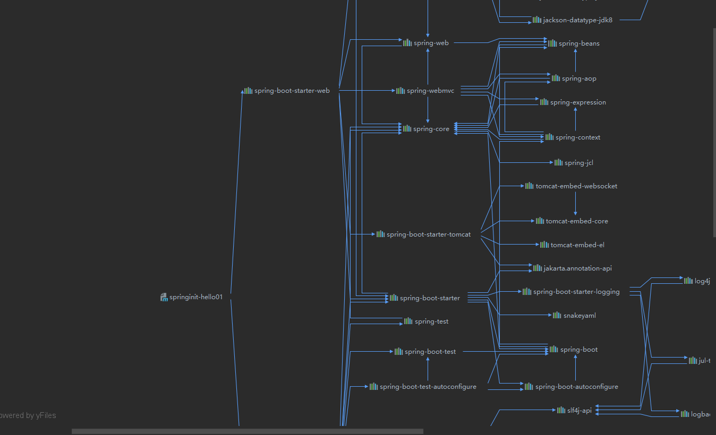
Task: Click the library icon beside spring-jcl
Action: (559, 163)
